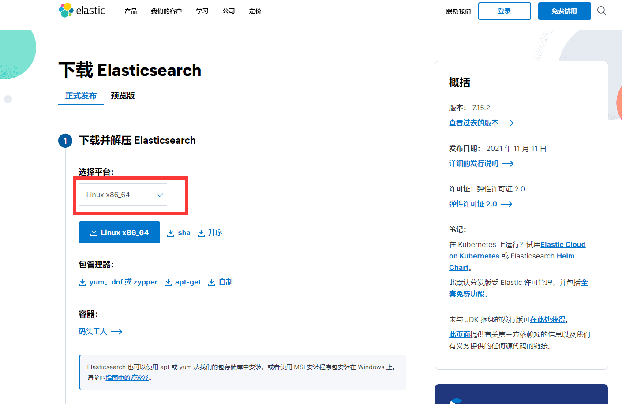Open the 公司 menu
Screen dimensions: 622x404
229,11
